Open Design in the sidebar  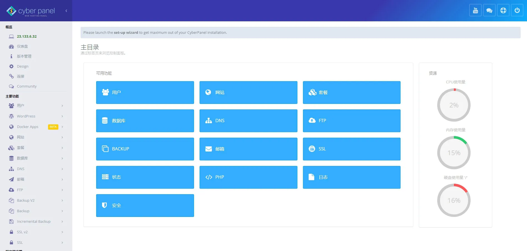click(x=23, y=66)
